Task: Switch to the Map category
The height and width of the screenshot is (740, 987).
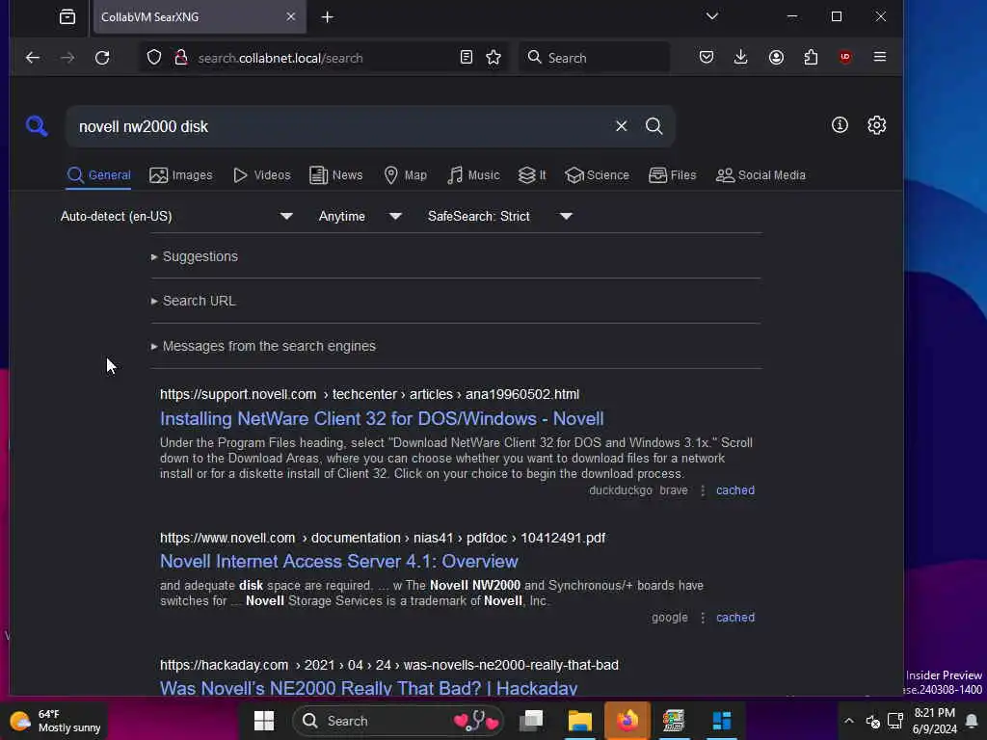Action: click(406, 175)
